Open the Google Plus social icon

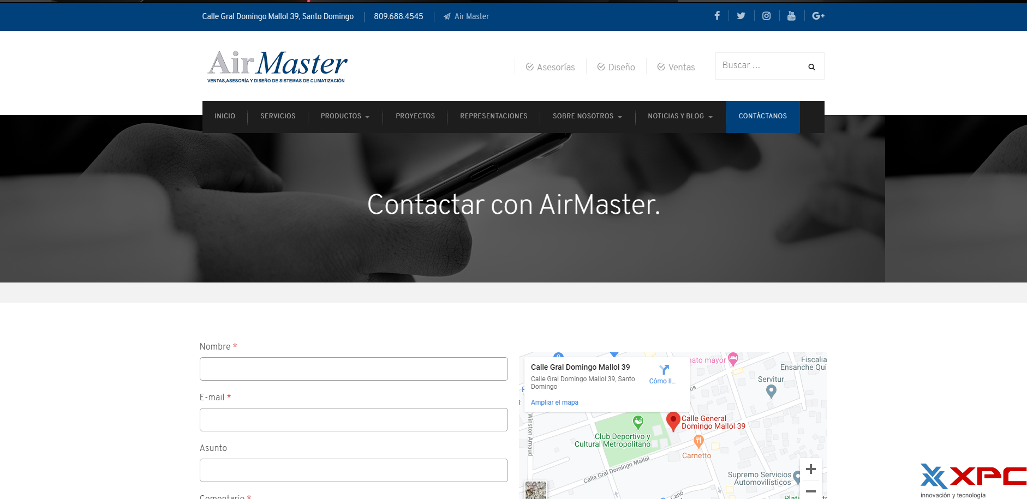click(818, 16)
